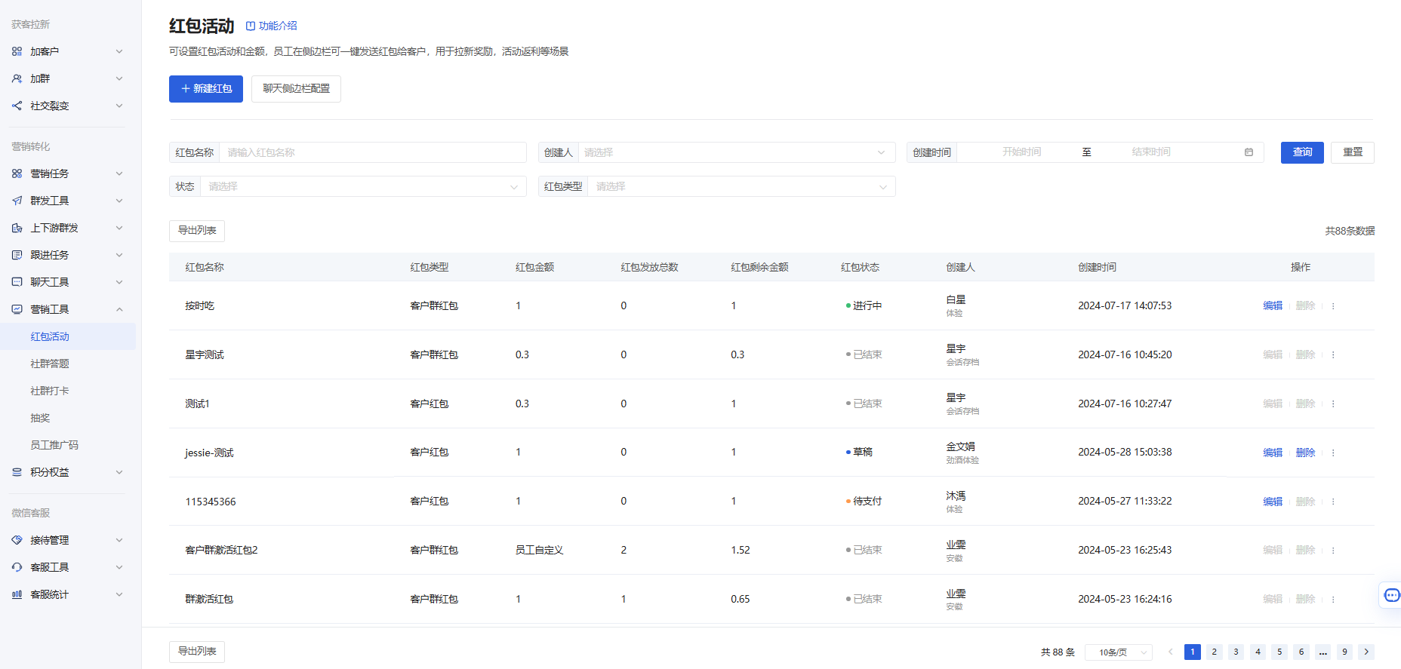
Task: Open more options for jessie-测试 row
Action: point(1333,453)
